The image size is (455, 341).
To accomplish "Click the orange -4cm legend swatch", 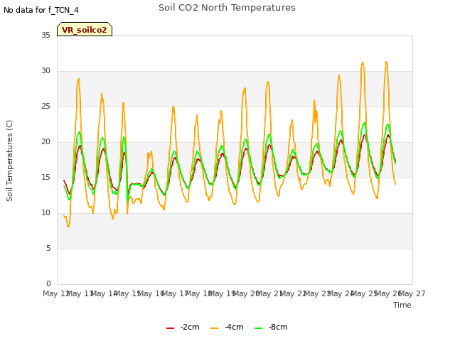I will pyautogui.click(x=215, y=328).
